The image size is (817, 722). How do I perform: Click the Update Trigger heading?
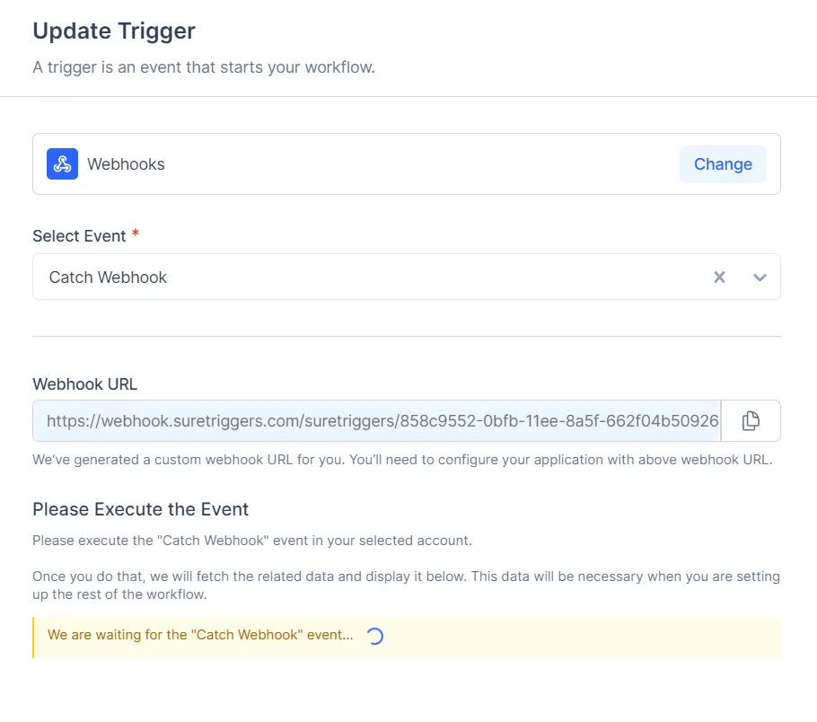pos(113,30)
